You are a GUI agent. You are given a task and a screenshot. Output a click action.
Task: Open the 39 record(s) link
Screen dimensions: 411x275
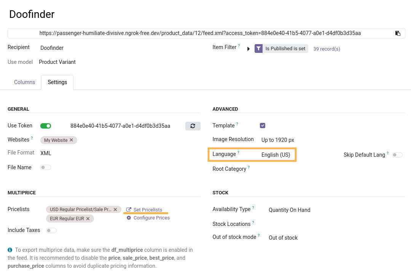click(x=327, y=49)
